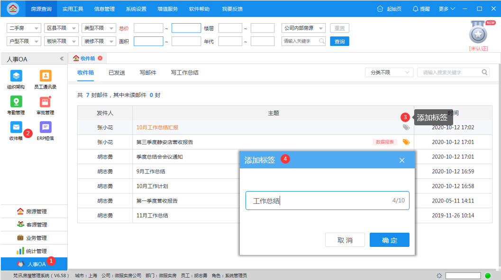Click the certification medal icon
The image size is (501, 280).
coord(478,33)
